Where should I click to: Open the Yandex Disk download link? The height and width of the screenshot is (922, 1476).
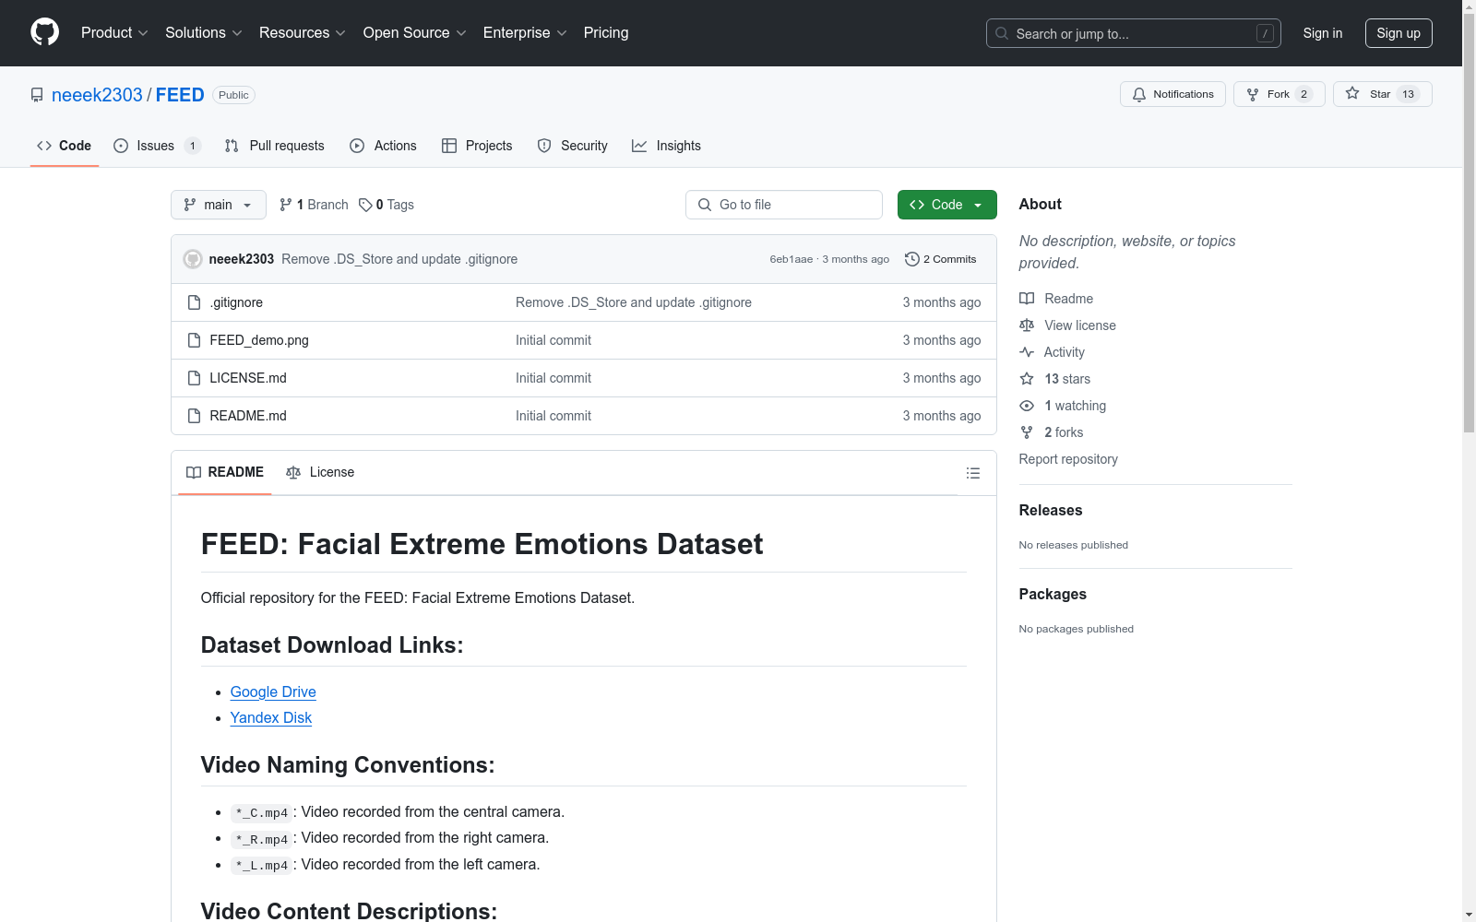click(271, 717)
